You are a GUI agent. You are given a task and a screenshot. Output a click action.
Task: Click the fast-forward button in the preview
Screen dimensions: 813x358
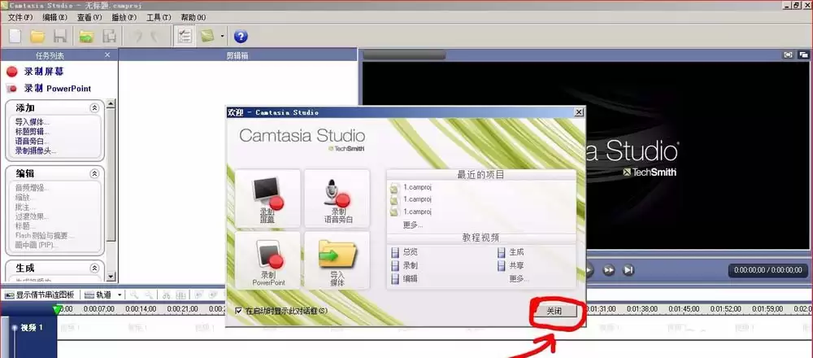coord(609,270)
